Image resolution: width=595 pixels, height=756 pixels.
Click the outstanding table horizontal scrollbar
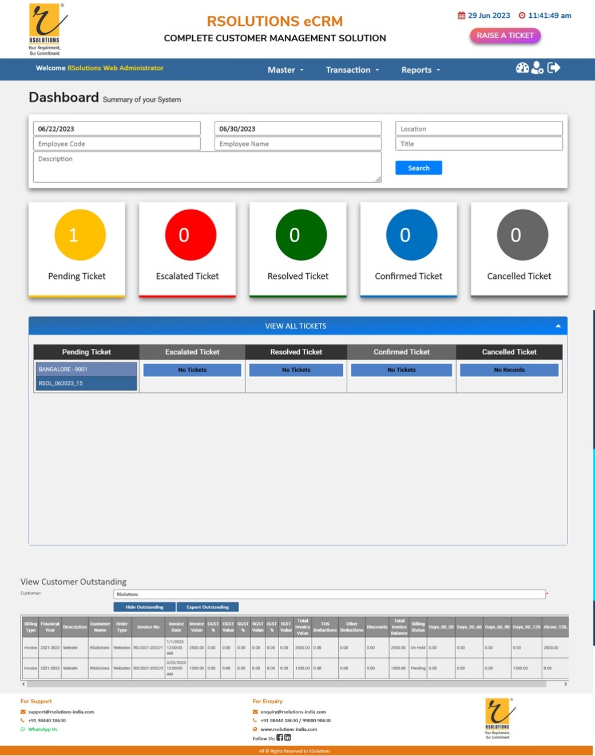(x=286, y=684)
